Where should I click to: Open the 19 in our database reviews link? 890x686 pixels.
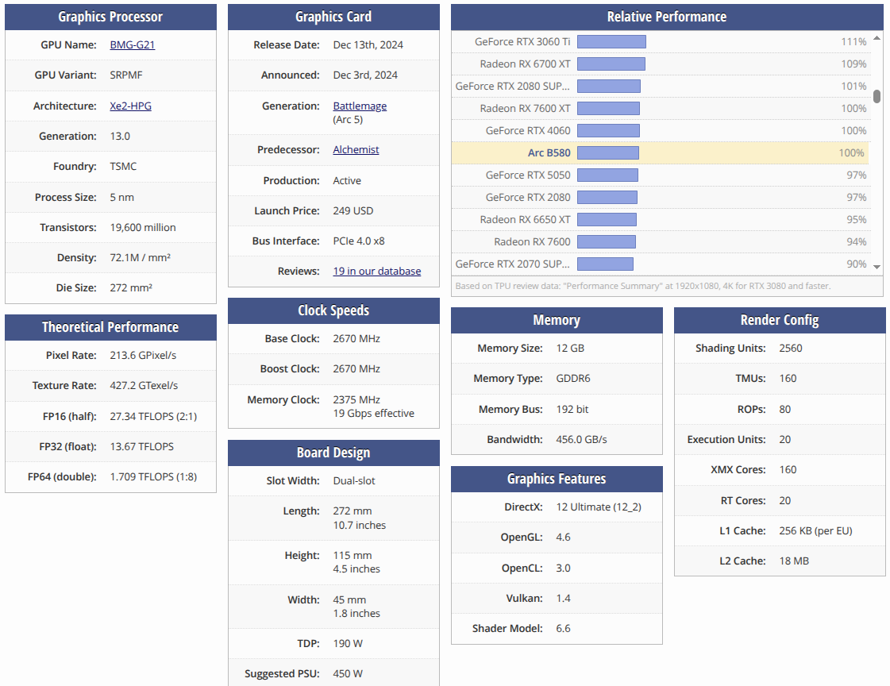[377, 271]
